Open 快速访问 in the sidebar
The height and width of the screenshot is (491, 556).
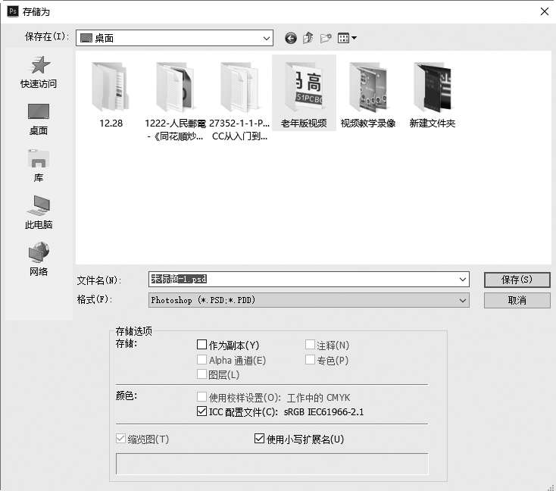pos(39,72)
